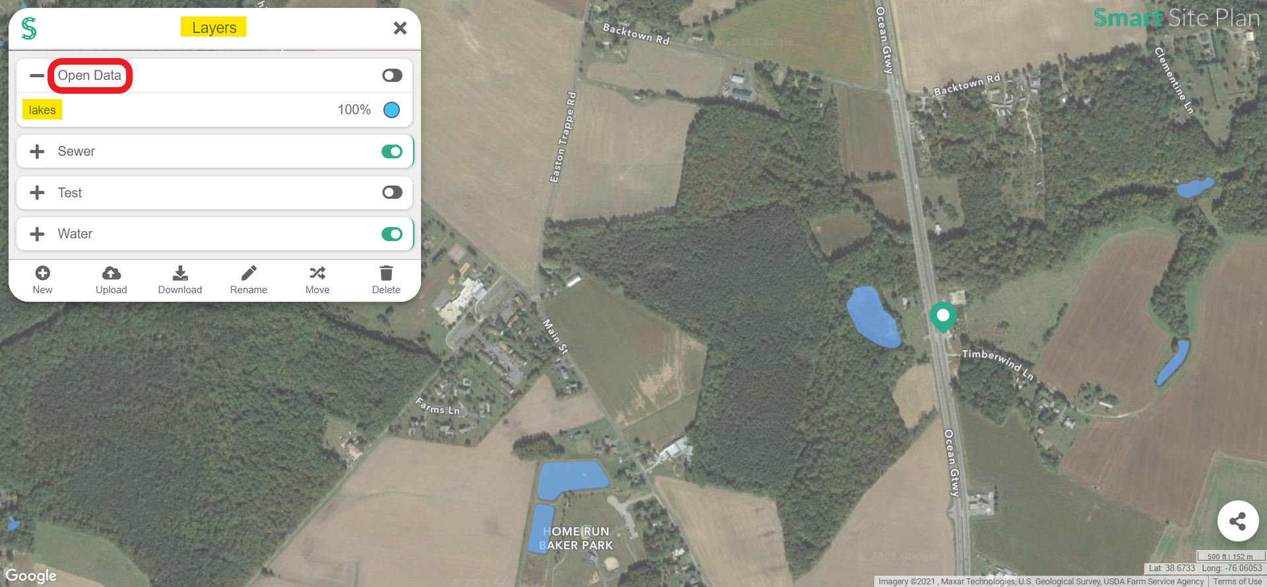The image size is (1267, 587).
Task: Enable the Open Data layer toggle
Action: coord(392,75)
